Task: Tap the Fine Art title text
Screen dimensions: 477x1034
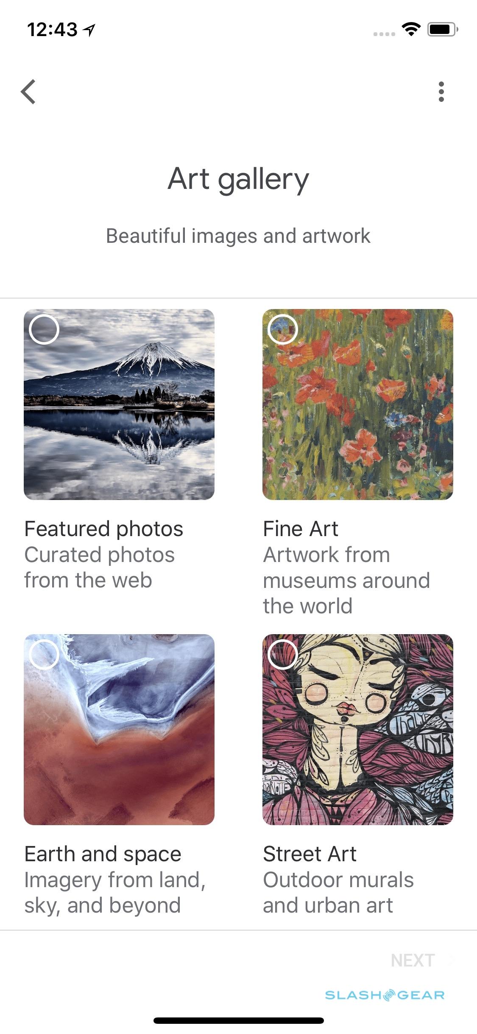Action: click(x=301, y=529)
